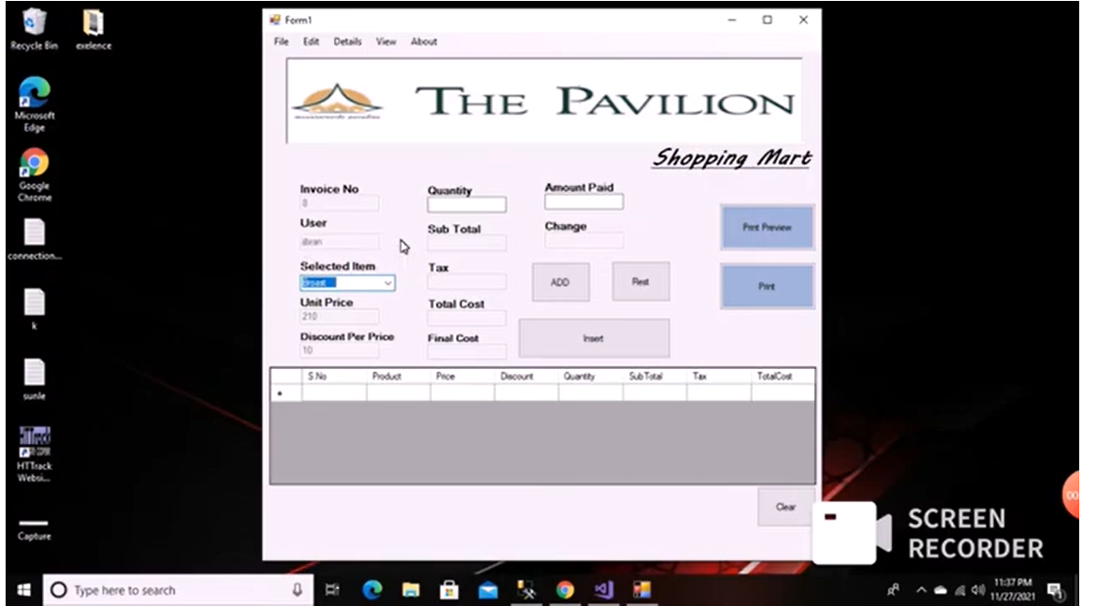Click the TotalCost column header

pos(783,377)
